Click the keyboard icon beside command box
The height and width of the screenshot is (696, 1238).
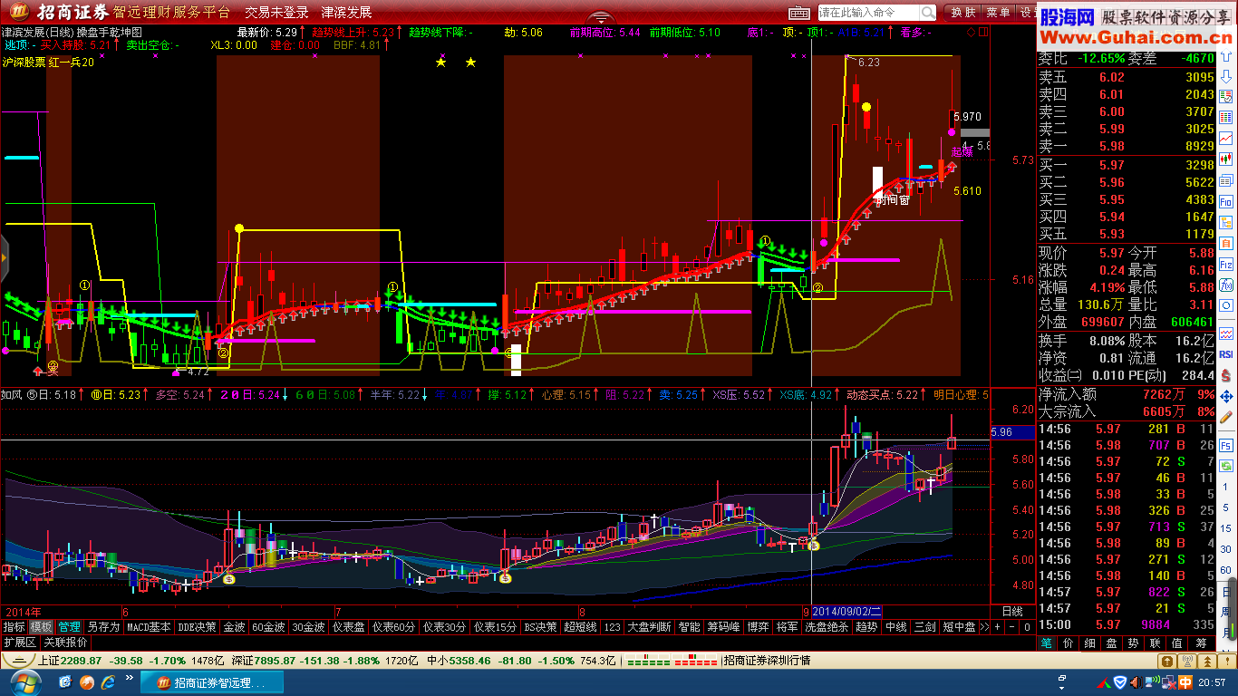click(799, 13)
